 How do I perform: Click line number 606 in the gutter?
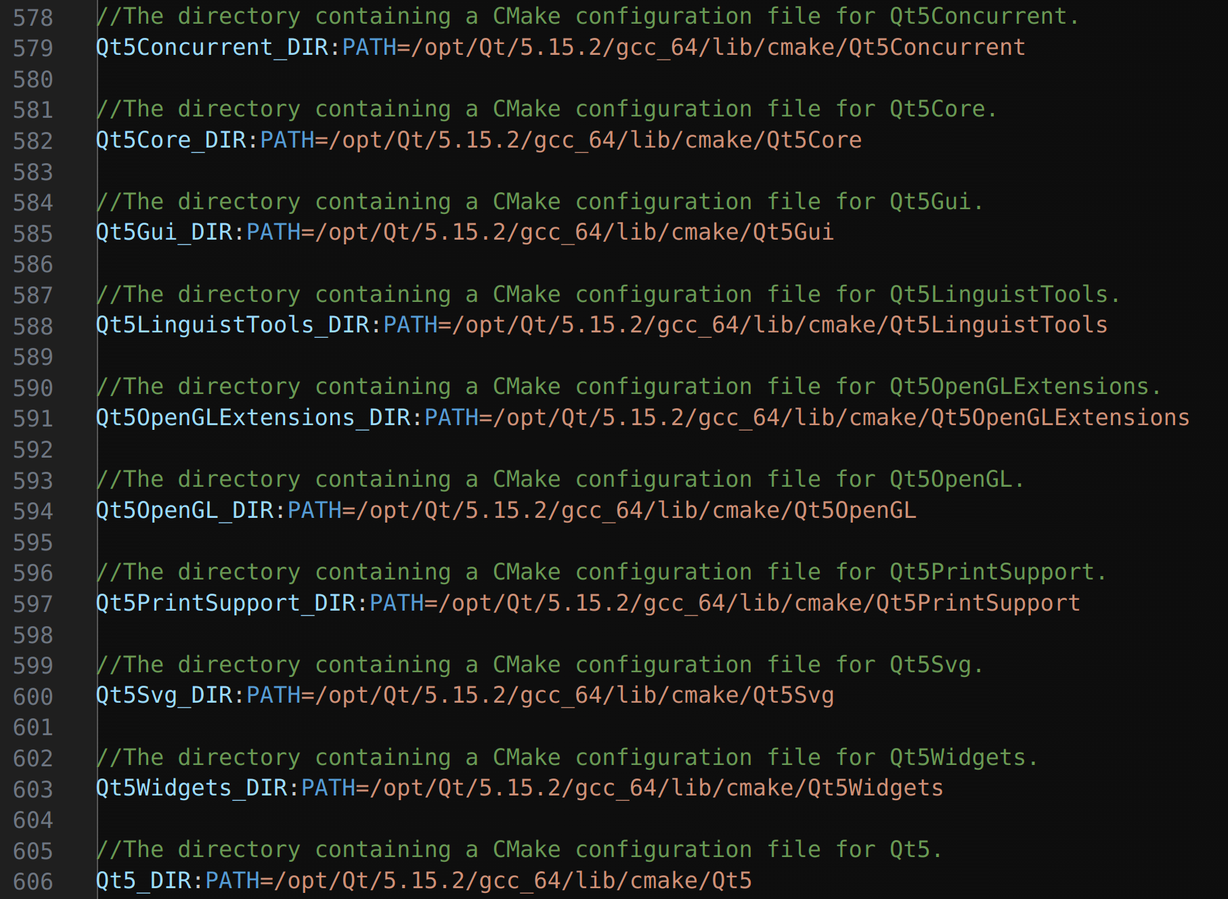[32, 882]
